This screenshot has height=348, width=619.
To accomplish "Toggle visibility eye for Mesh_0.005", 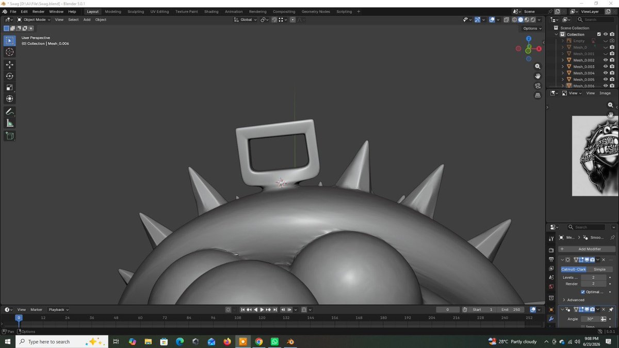I will pos(605,79).
